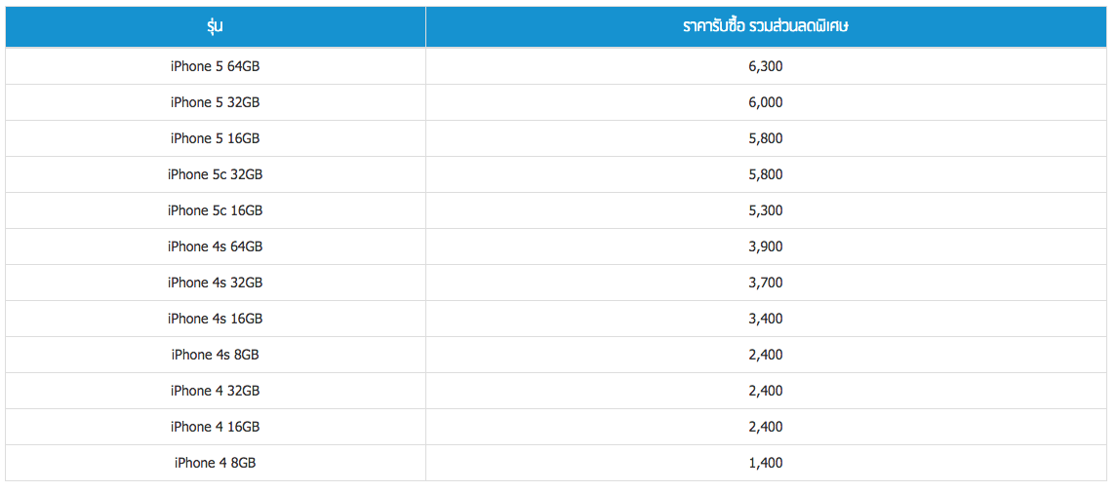Image resolution: width=1117 pixels, height=492 pixels.
Task: Click the iPhone 5c 16GB model name
Action: (x=215, y=210)
